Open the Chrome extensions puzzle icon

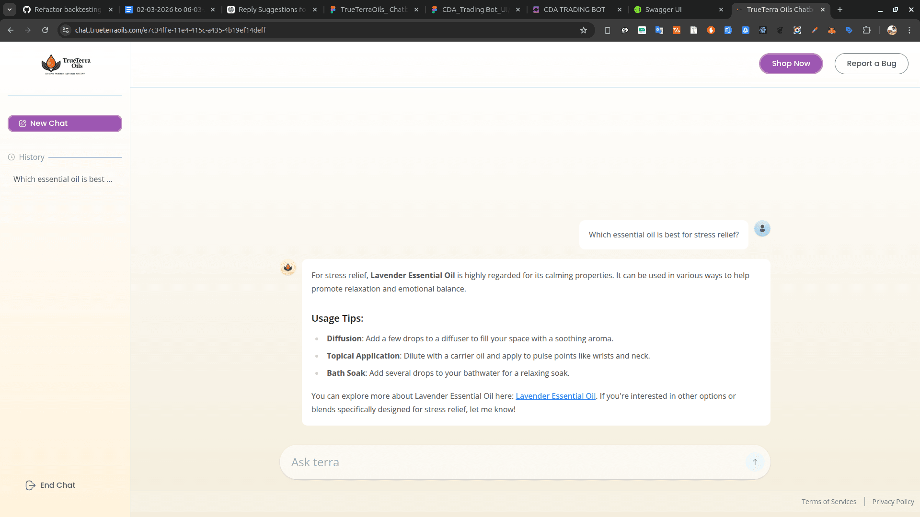coord(867,30)
